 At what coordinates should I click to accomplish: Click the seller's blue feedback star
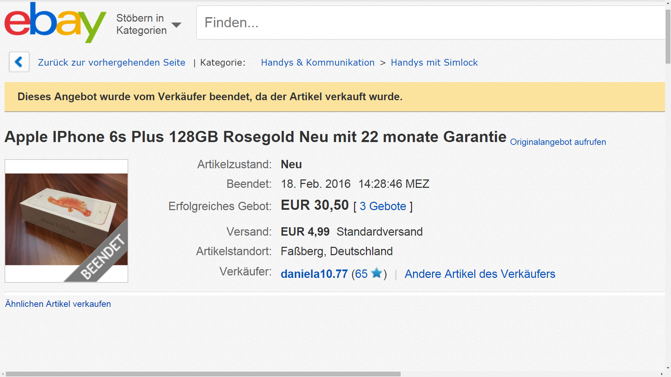click(376, 273)
